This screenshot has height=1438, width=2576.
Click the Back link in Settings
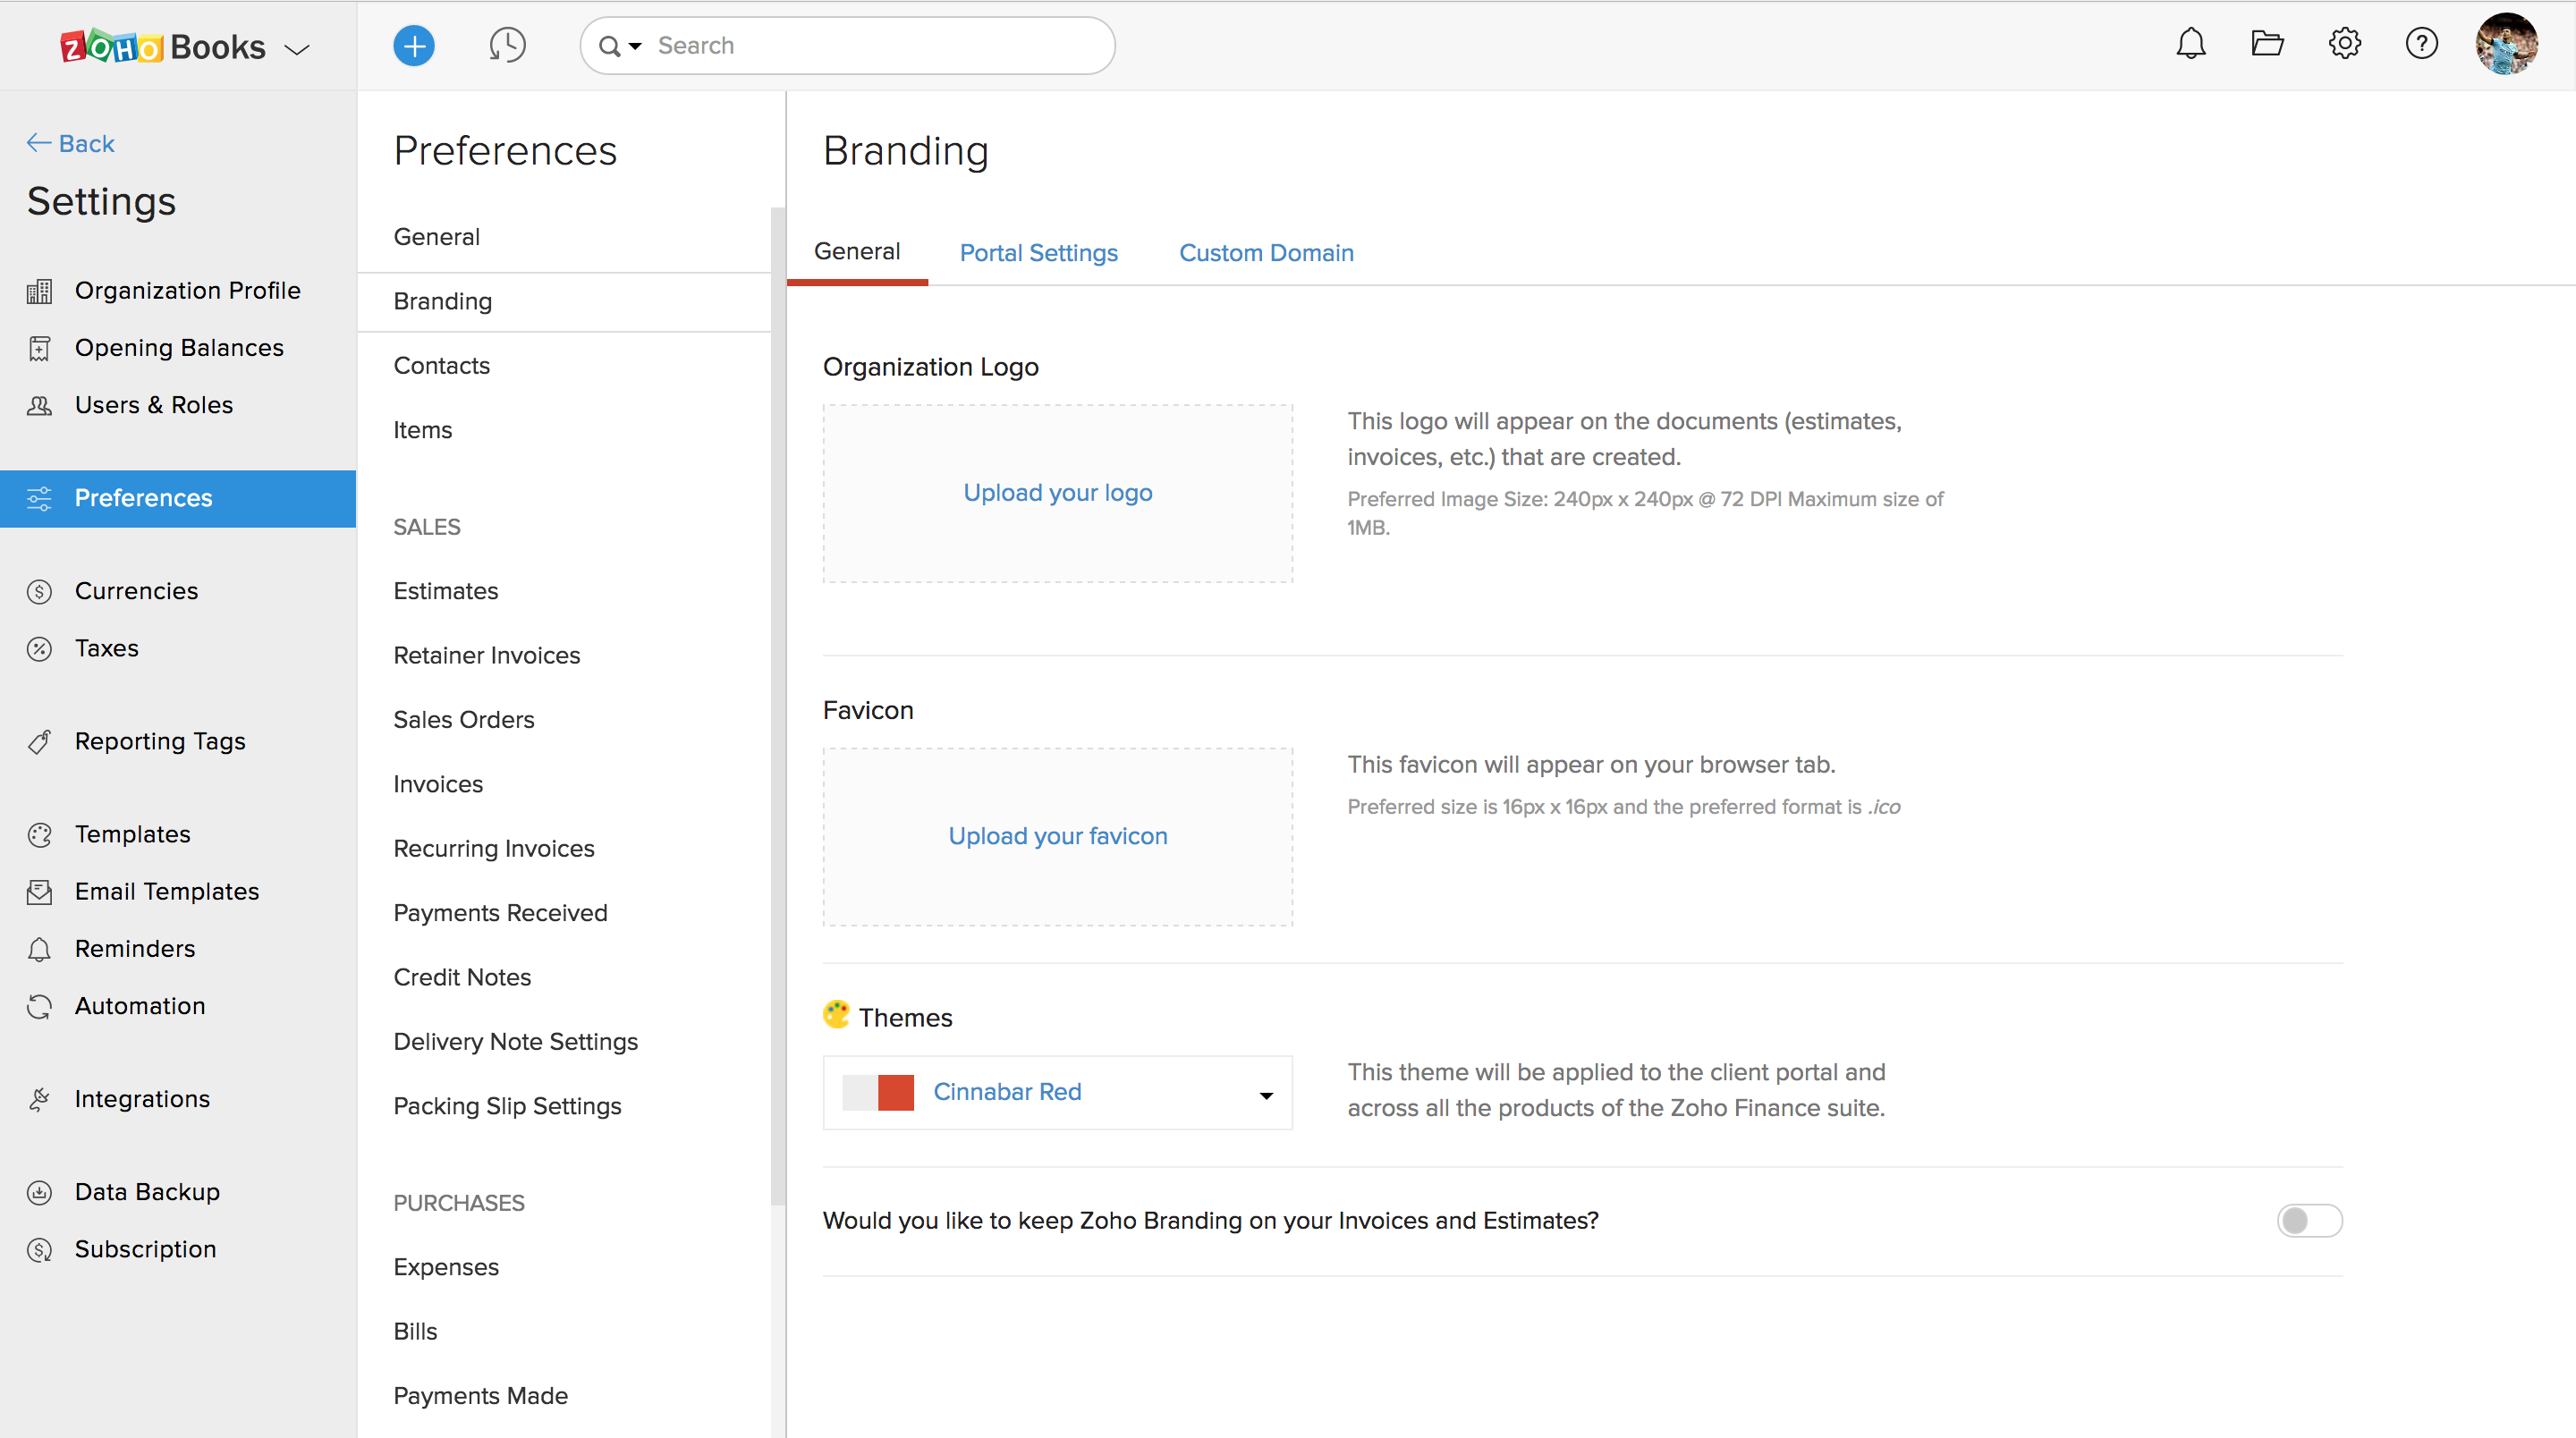(71, 144)
